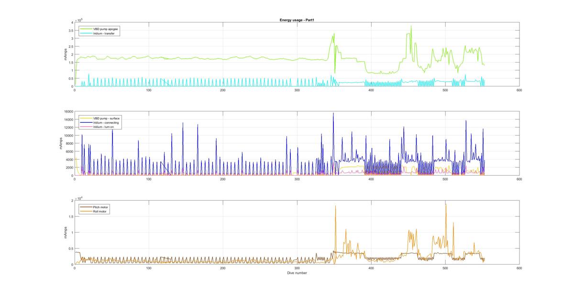The image size is (574, 297).
Task: Click the "16000" y-axis tick label
Action: pyautogui.click(x=68, y=112)
